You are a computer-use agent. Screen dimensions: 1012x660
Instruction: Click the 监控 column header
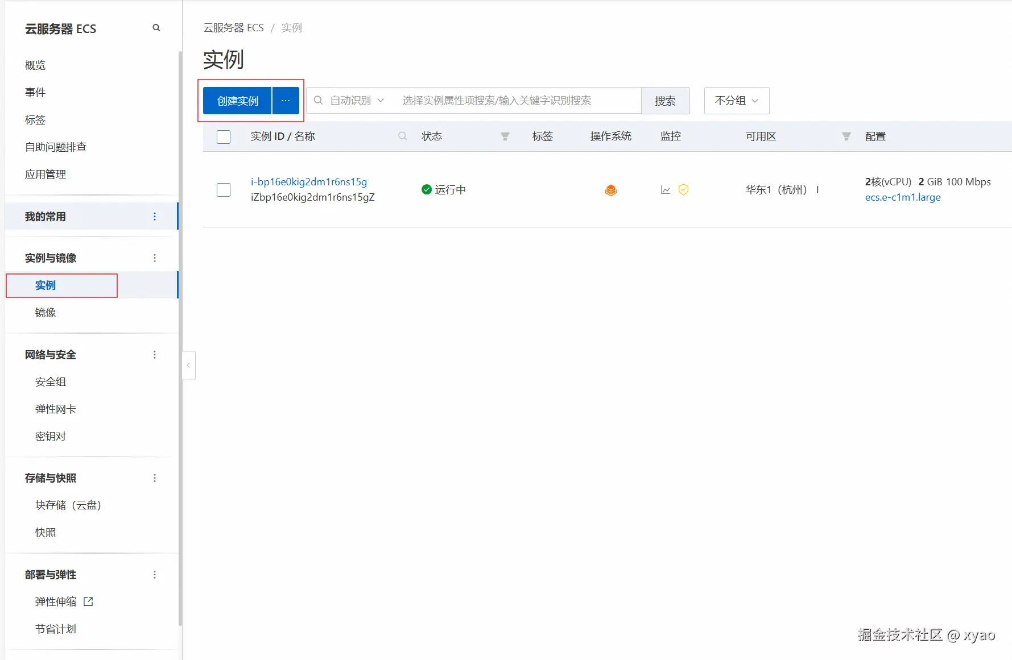click(671, 136)
